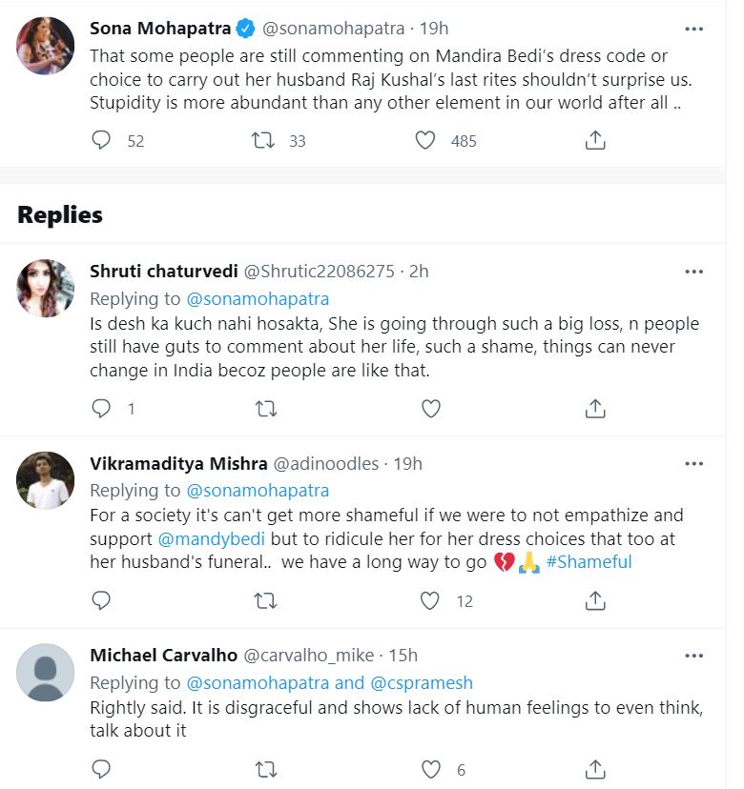Share Vikramaditya Mishra's reply

(595, 600)
